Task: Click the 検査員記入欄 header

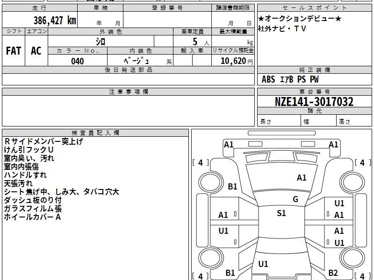Action: click(95, 133)
